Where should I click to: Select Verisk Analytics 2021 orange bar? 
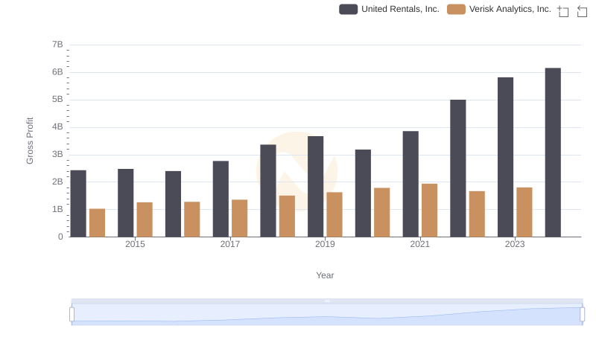430,211
